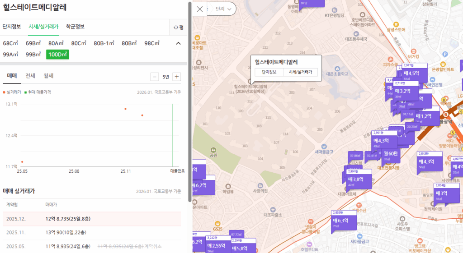Select the 69B㎡ area type

pos(33,43)
